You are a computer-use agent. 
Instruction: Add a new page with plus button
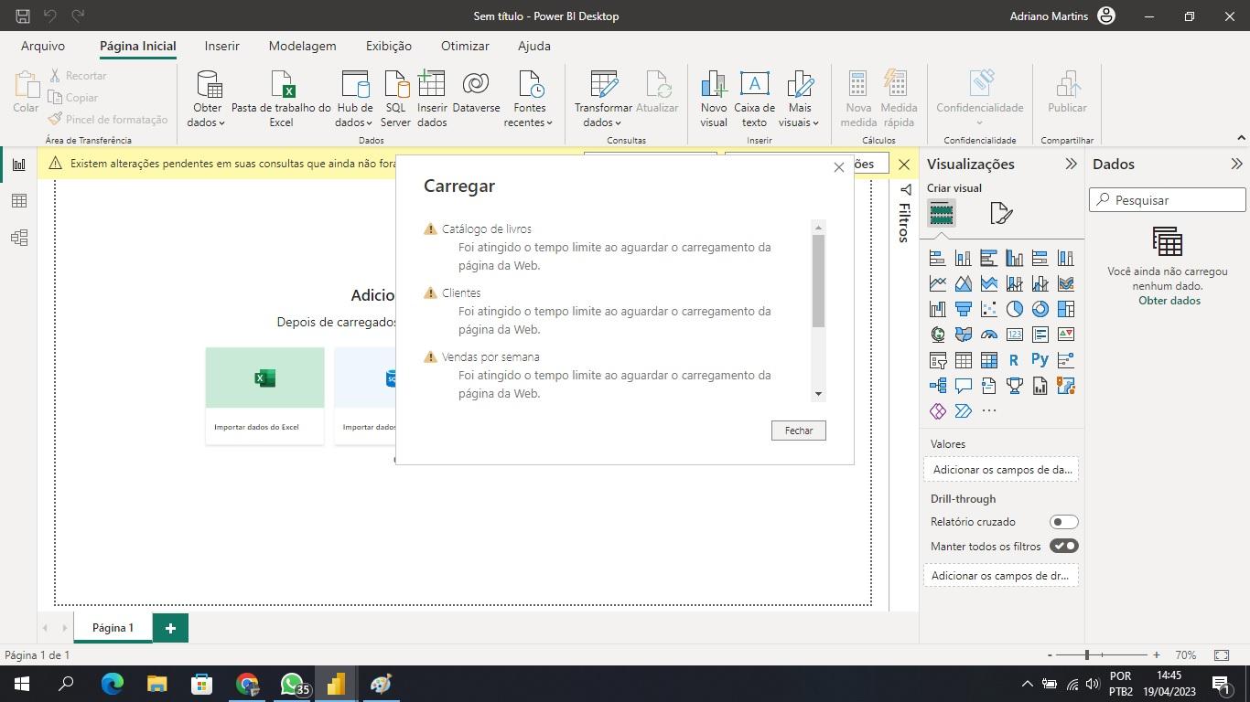click(x=170, y=628)
